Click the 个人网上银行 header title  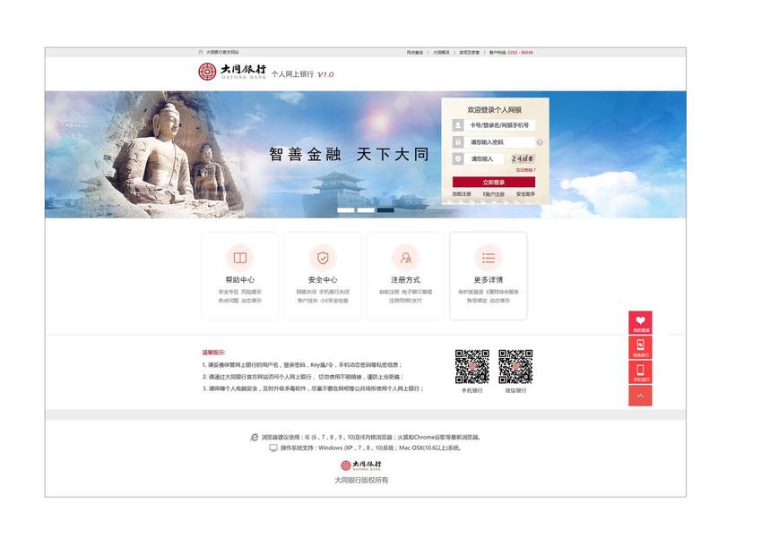[292, 74]
